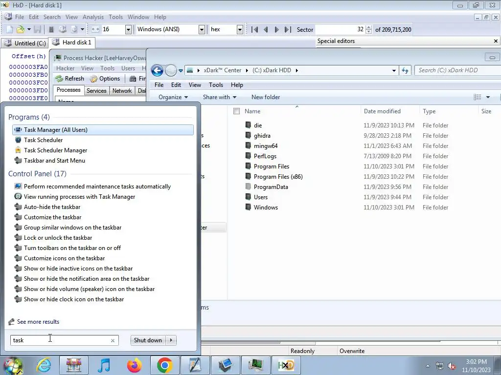Click network tray icon
The height and width of the screenshot is (375, 501).
[x=440, y=366]
